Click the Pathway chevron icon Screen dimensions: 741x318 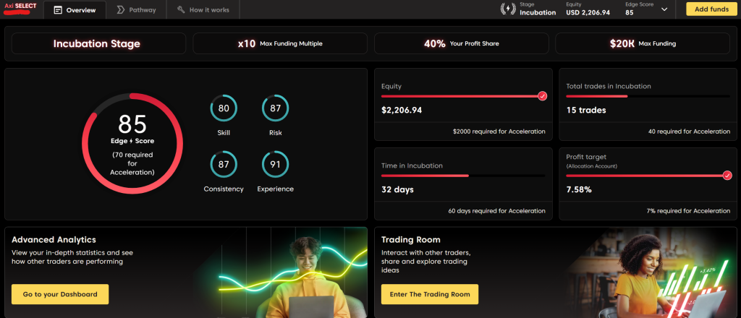121,10
